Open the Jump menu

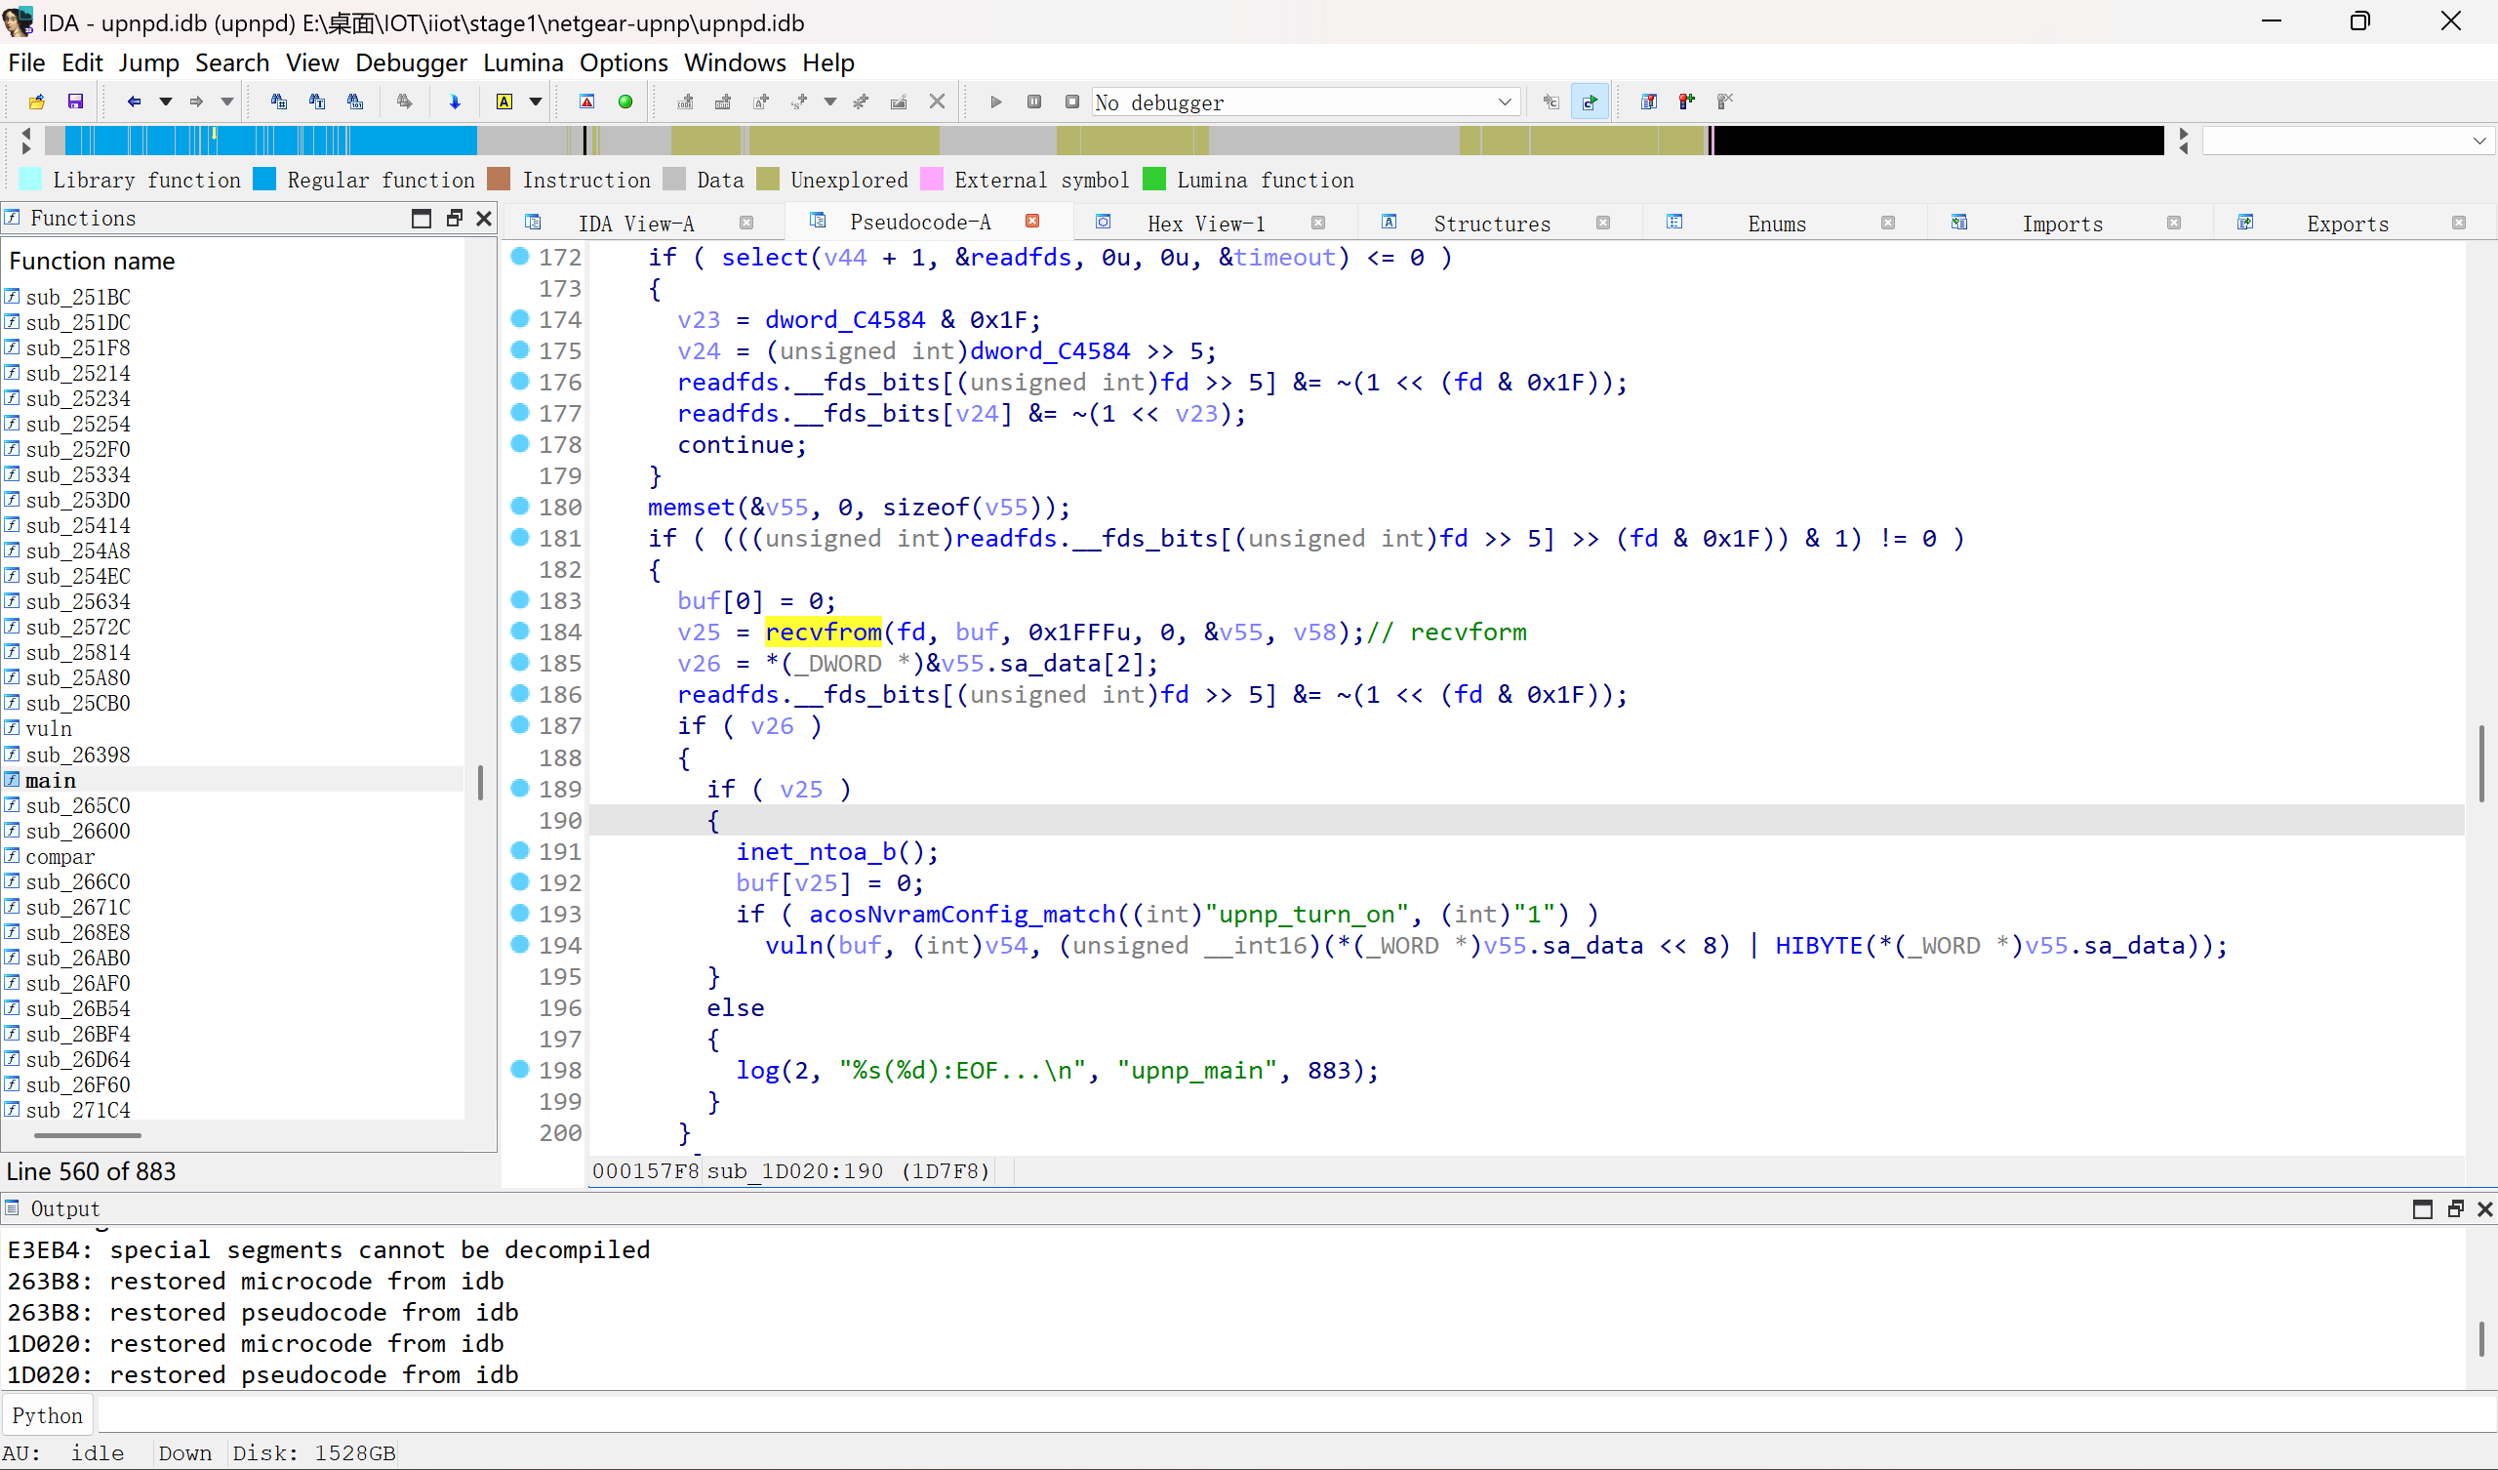[x=148, y=62]
